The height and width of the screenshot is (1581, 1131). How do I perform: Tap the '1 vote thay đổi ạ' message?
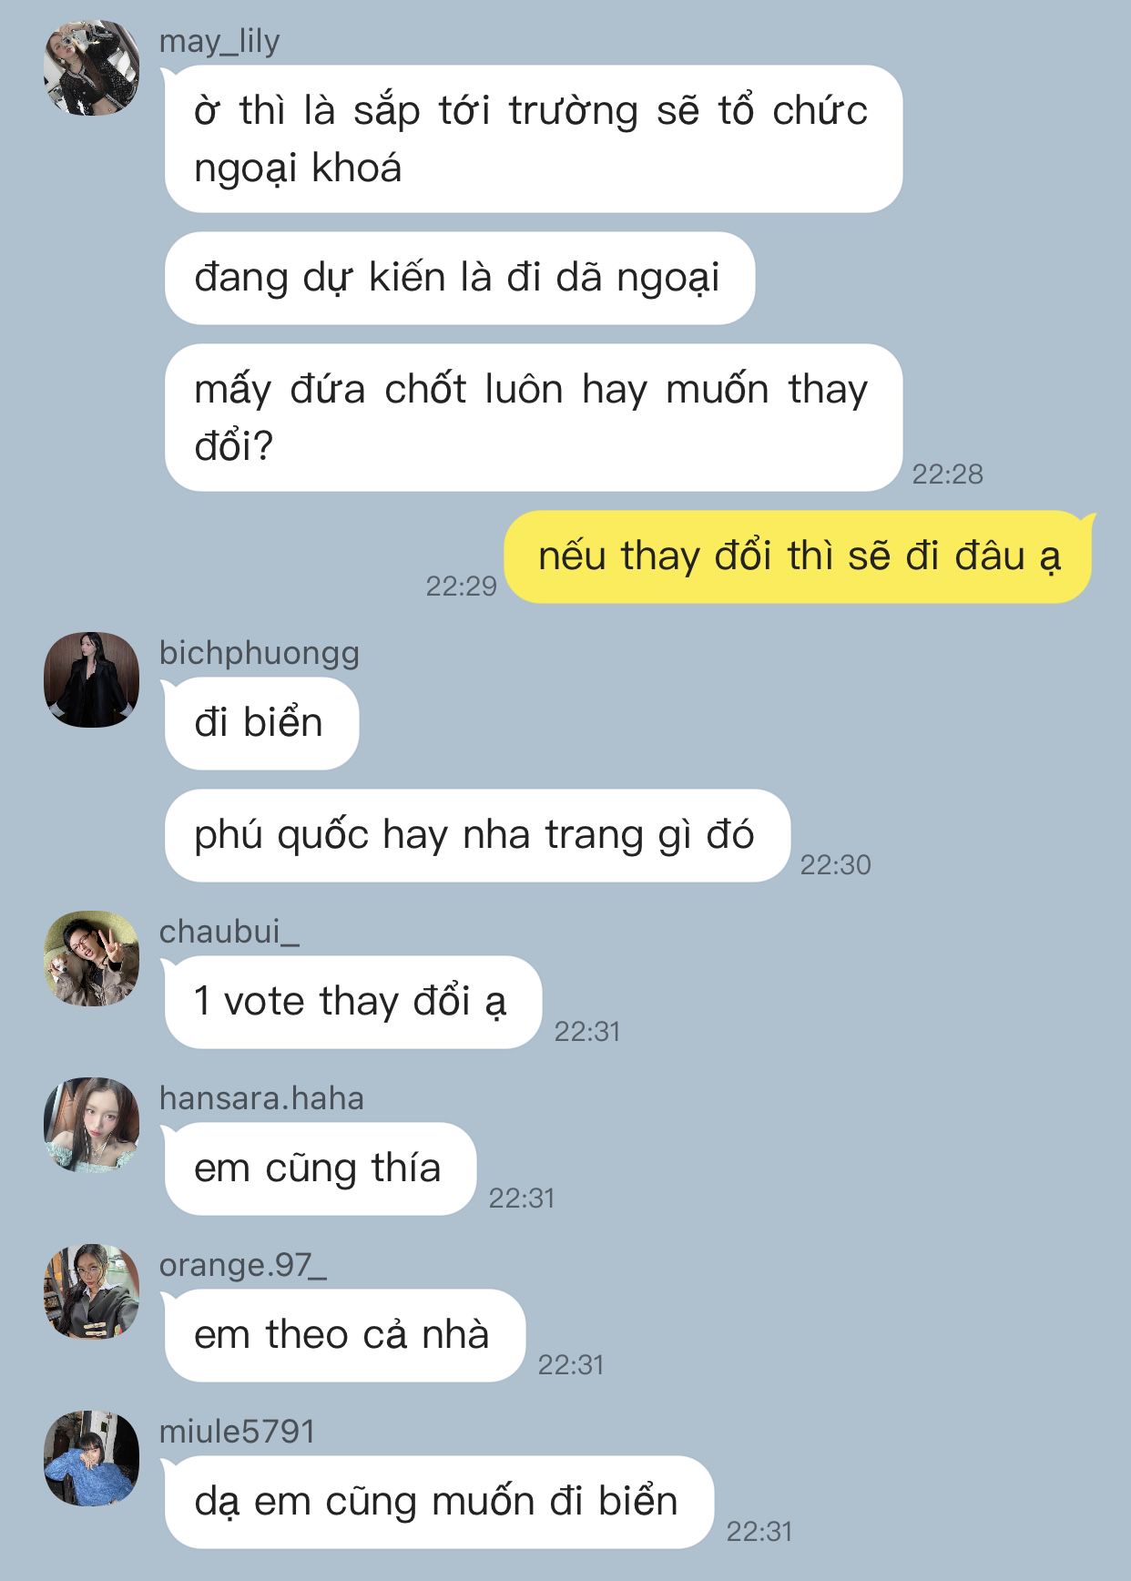point(352,1002)
